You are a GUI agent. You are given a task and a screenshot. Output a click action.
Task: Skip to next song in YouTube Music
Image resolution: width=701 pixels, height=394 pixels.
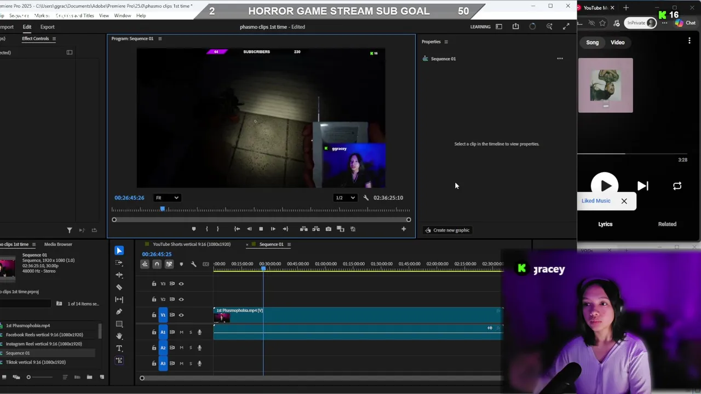point(642,186)
